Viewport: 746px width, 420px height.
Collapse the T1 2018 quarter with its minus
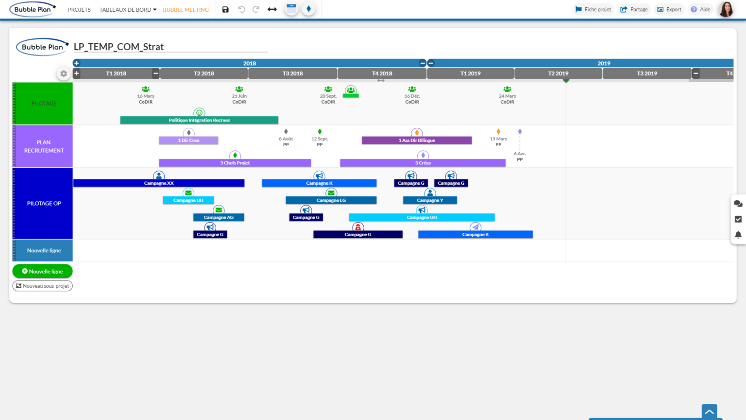coord(155,73)
